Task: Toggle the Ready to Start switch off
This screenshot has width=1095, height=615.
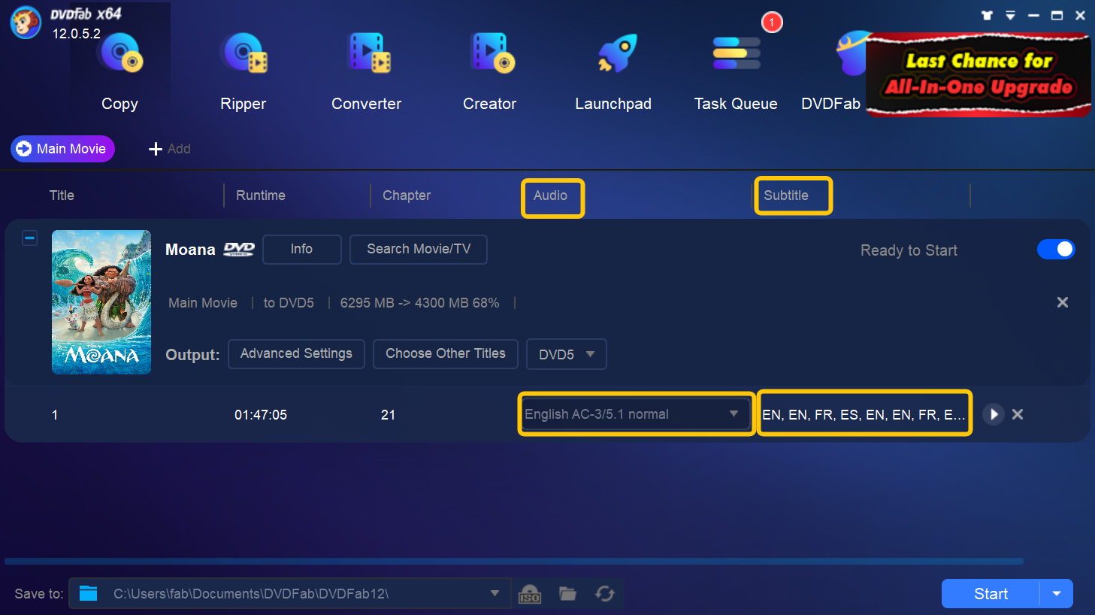Action: tap(1056, 250)
